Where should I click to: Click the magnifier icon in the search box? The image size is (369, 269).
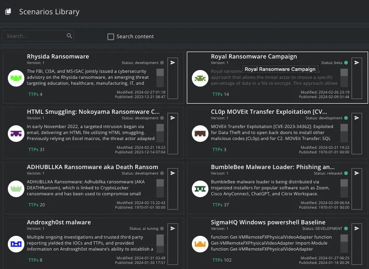click(69, 36)
